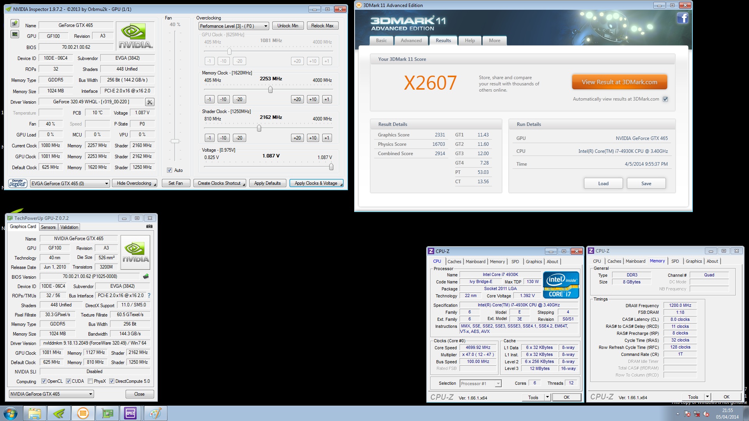The height and width of the screenshot is (421, 749).
Task: Switch to CPU-Z via taskbar icon
Action: 131,413
